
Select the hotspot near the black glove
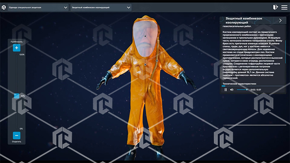103,78
